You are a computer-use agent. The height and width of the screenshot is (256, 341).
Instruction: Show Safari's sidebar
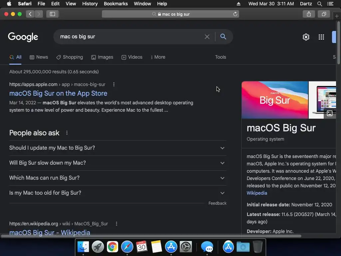pyautogui.click(x=52, y=14)
